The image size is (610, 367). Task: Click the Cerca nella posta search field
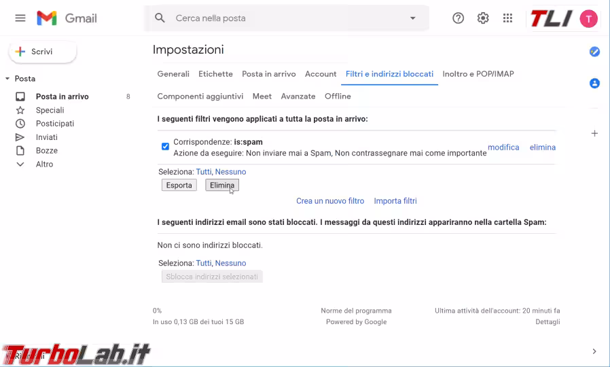(285, 18)
